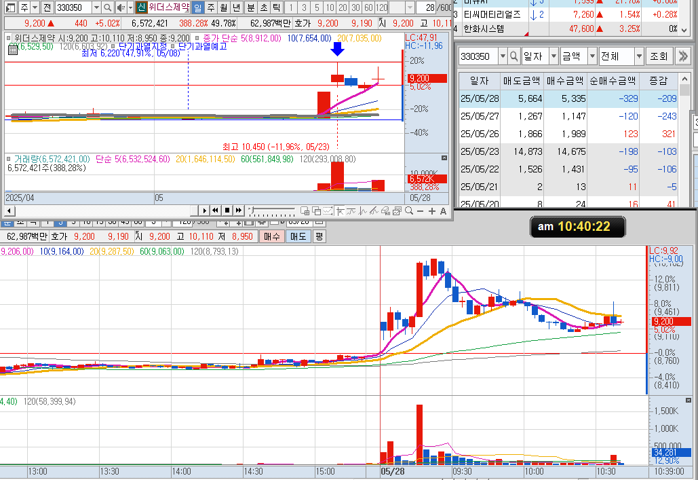Screen dimensions: 698x480
Task: Open the 일자 dropdown
Action: point(554,56)
